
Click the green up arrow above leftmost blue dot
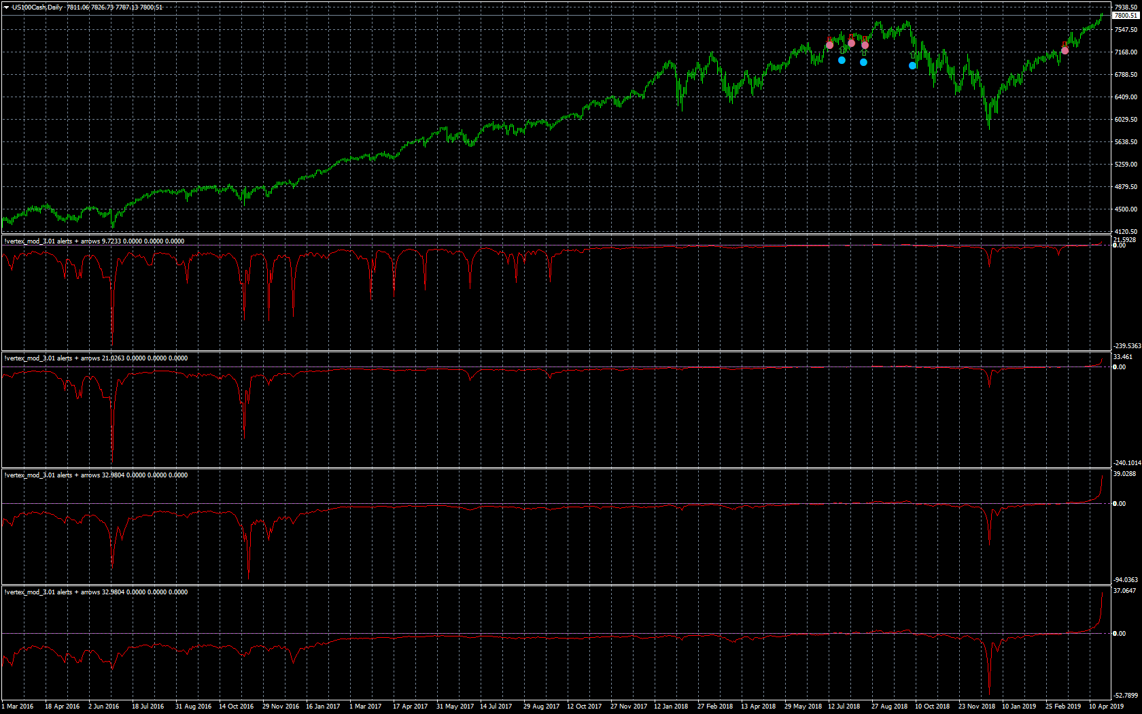pyautogui.click(x=842, y=50)
